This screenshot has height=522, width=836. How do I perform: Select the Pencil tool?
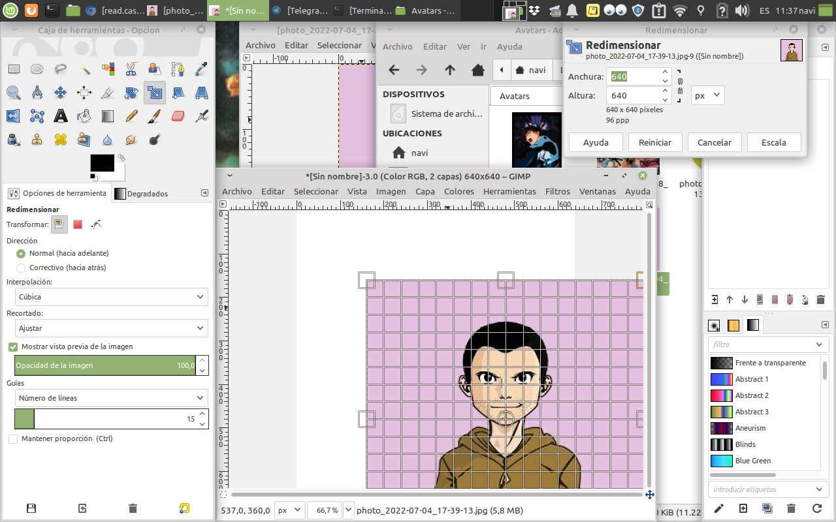pos(131,116)
